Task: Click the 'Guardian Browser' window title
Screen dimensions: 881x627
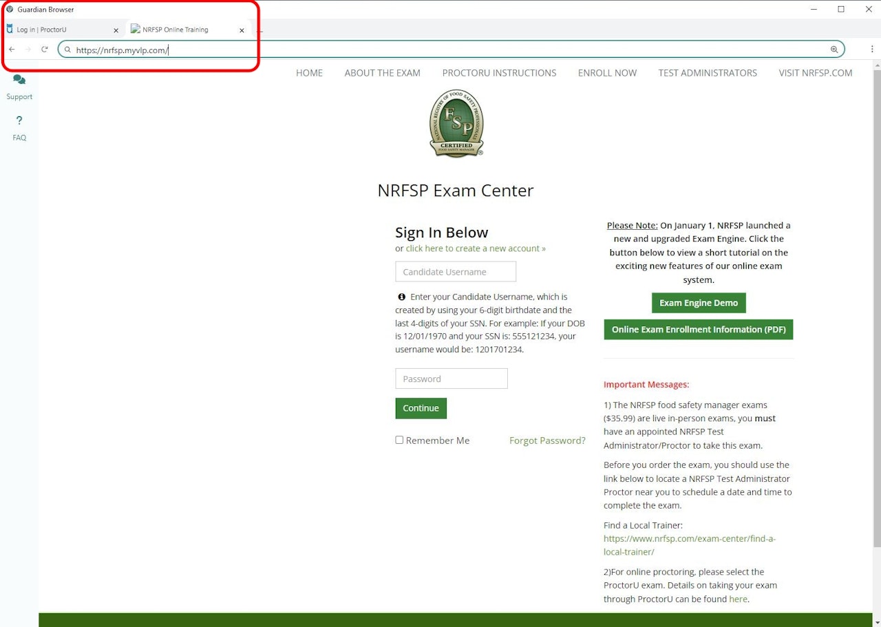Action: pyautogui.click(x=45, y=10)
